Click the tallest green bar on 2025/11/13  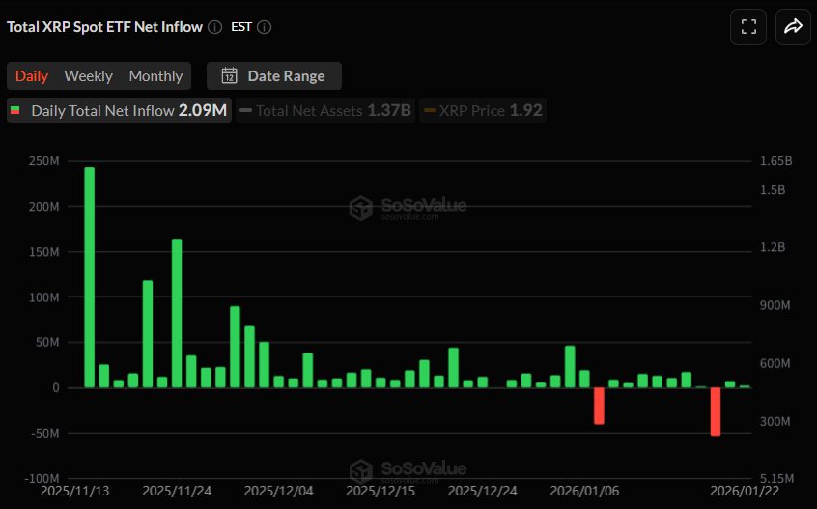[x=90, y=277]
